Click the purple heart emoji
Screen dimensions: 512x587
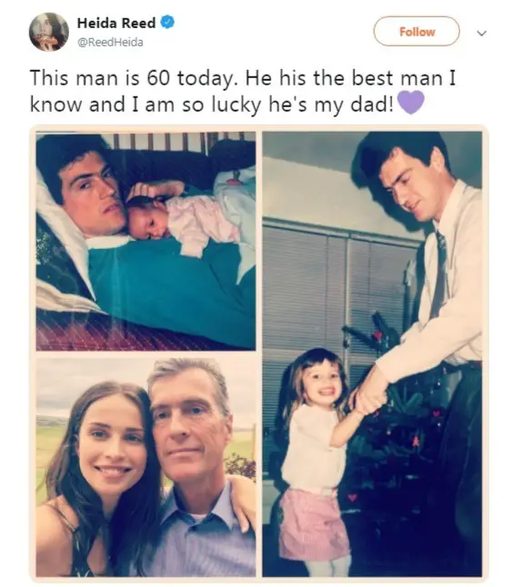(411, 102)
